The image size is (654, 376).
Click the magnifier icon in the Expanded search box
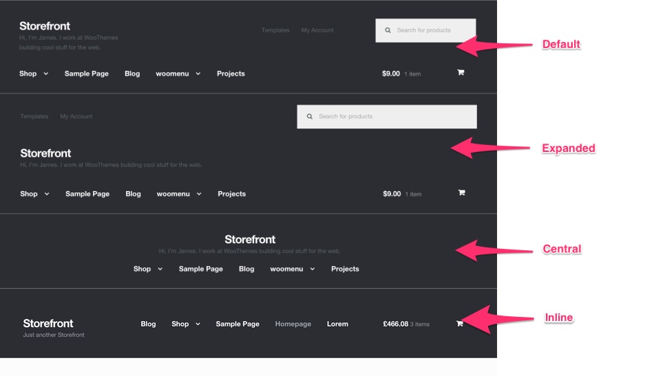pyautogui.click(x=310, y=116)
